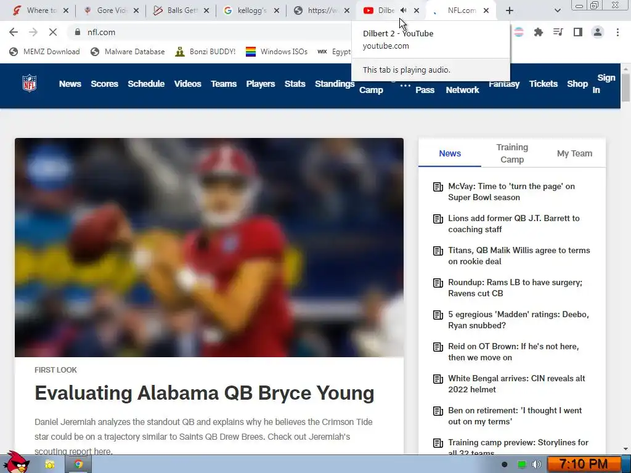Open the media control icon in toolbar
The height and width of the screenshot is (473, 631).
click(558, 32)
